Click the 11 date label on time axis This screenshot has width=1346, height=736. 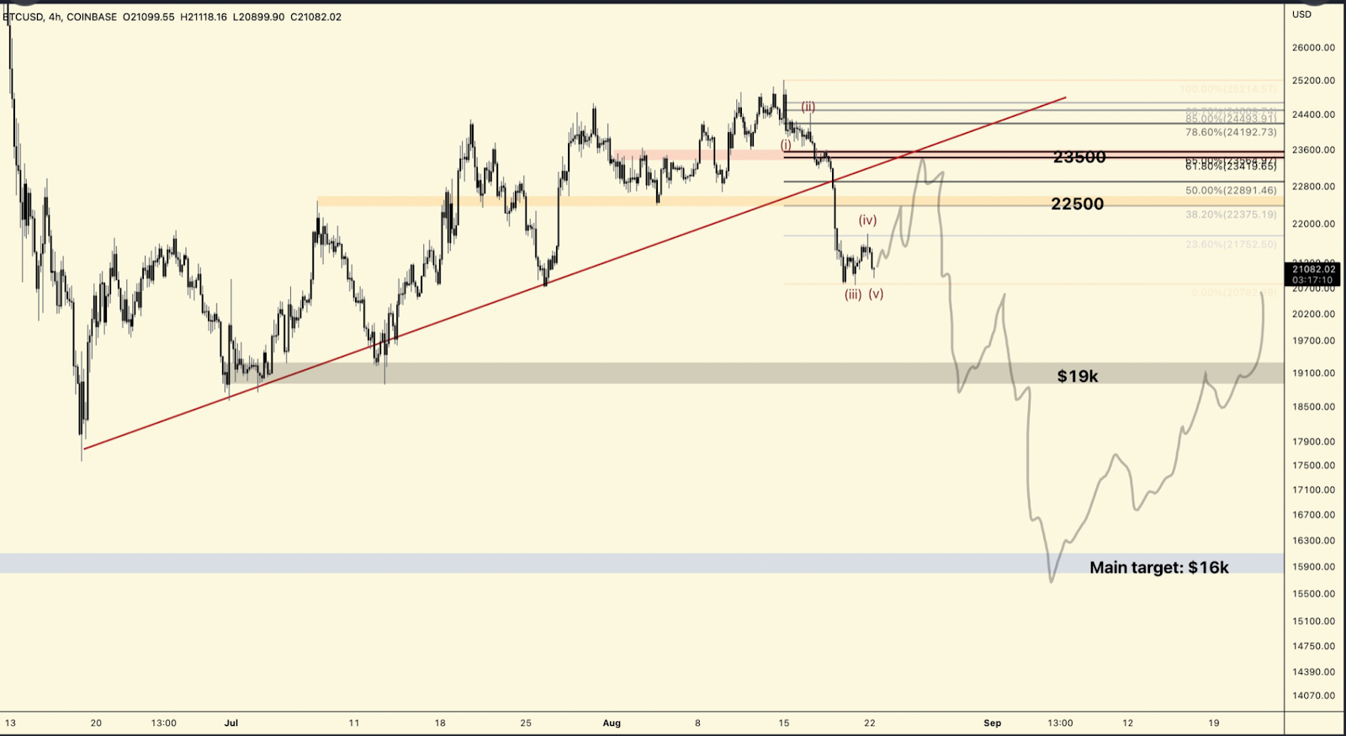click(x=354, y=723)
